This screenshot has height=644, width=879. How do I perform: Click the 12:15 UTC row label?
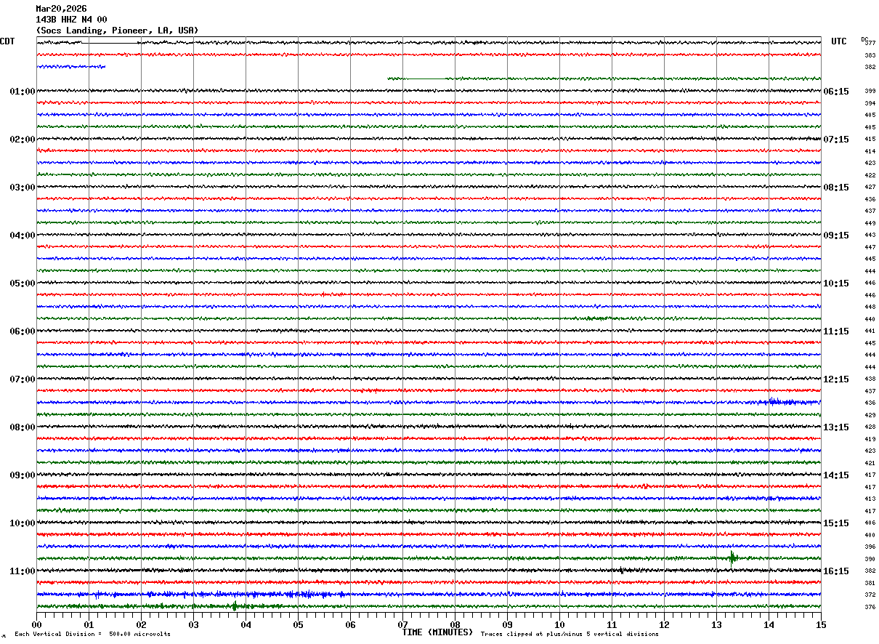(835, 379)
